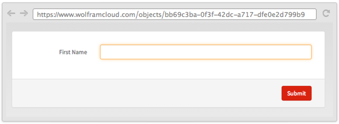Viewport: 339px width, 124px height.
Task: Refresh the Wolfram Cloud form page
Action: coord(326,13)
